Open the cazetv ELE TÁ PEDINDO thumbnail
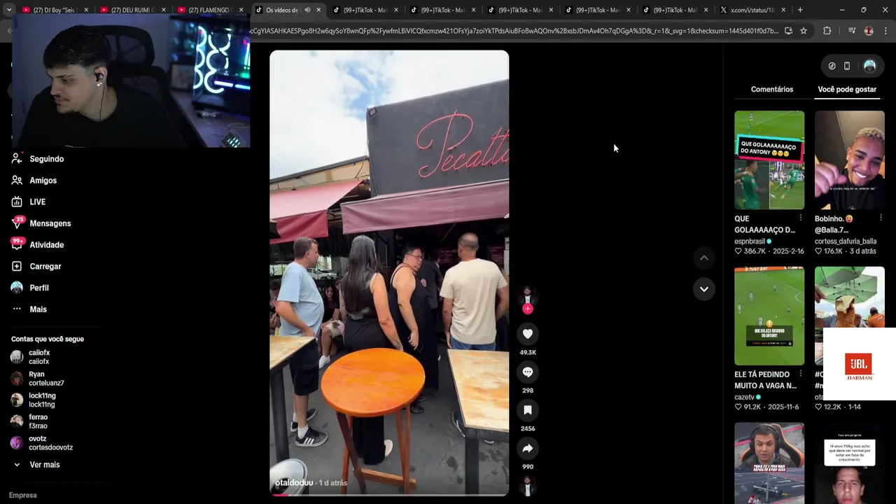The height and width of the screenshot is (504, 896). tap(769, 316)
